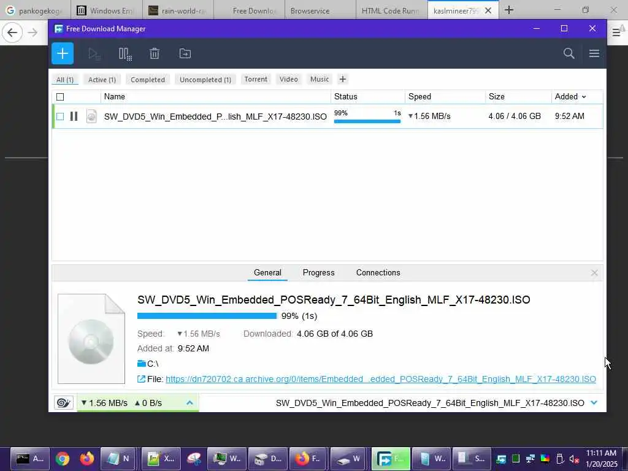Switch to the General details tab
Viewport: 628px width, 471px height.
[x=267, y=273]
